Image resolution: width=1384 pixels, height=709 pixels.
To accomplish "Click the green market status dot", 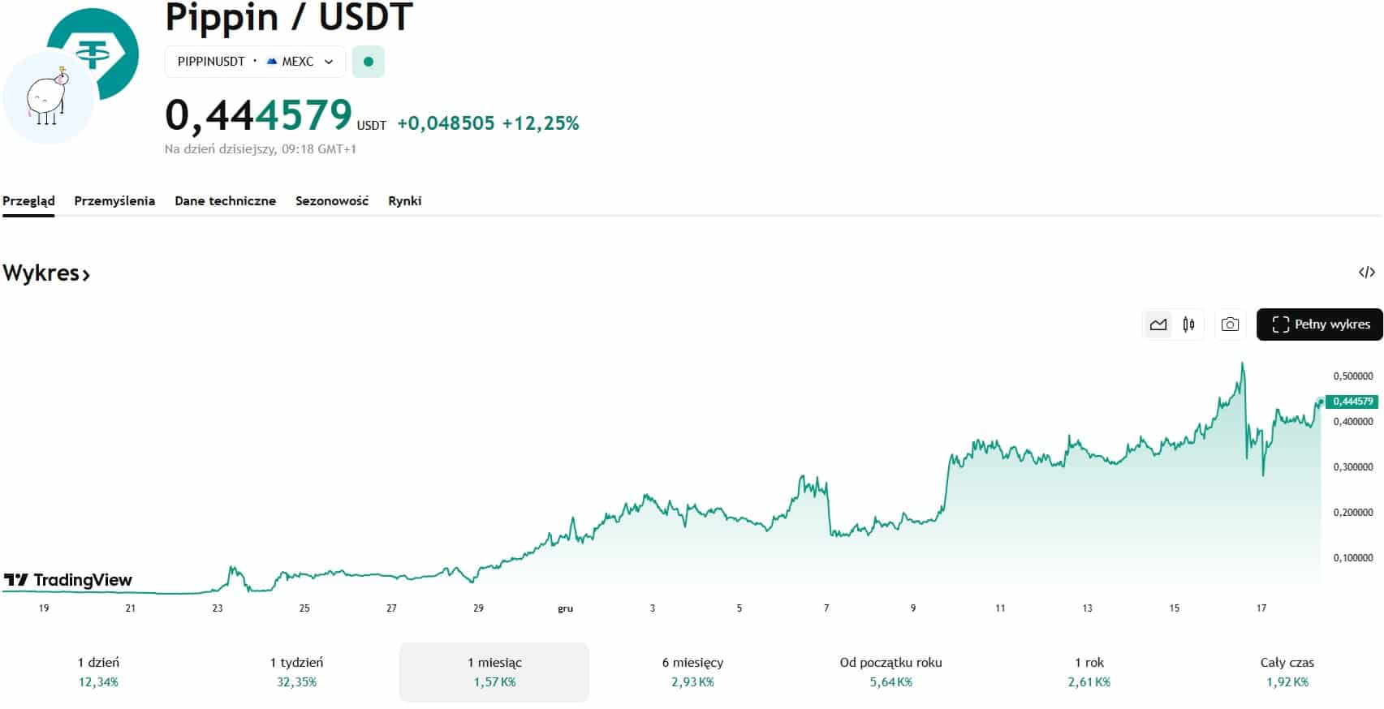I will click(369, 62).
